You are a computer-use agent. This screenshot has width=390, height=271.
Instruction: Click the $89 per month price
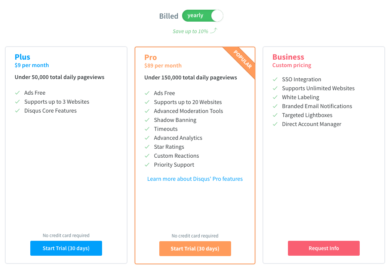point(163,66)
